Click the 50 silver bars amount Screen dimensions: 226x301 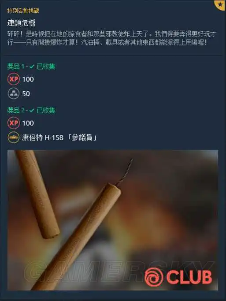[26, 94]
